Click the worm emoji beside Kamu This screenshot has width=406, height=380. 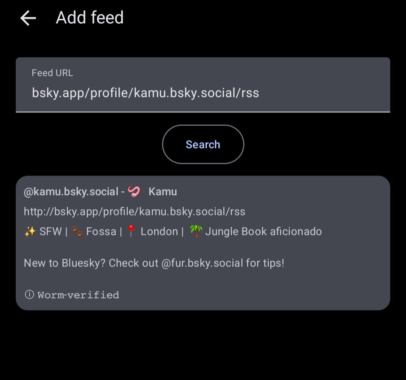(x=134, y=192)
